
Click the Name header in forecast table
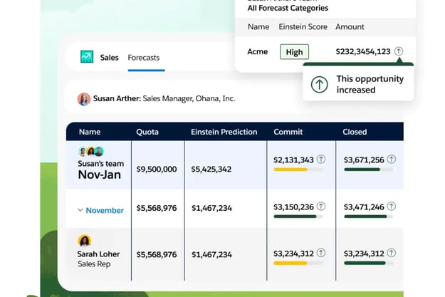tap(90, 132)
